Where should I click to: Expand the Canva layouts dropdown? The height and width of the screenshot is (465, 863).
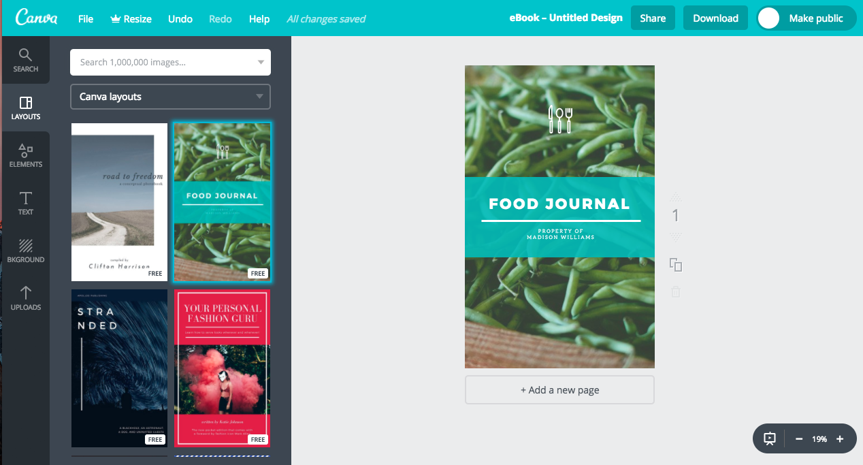click(170, 97)
